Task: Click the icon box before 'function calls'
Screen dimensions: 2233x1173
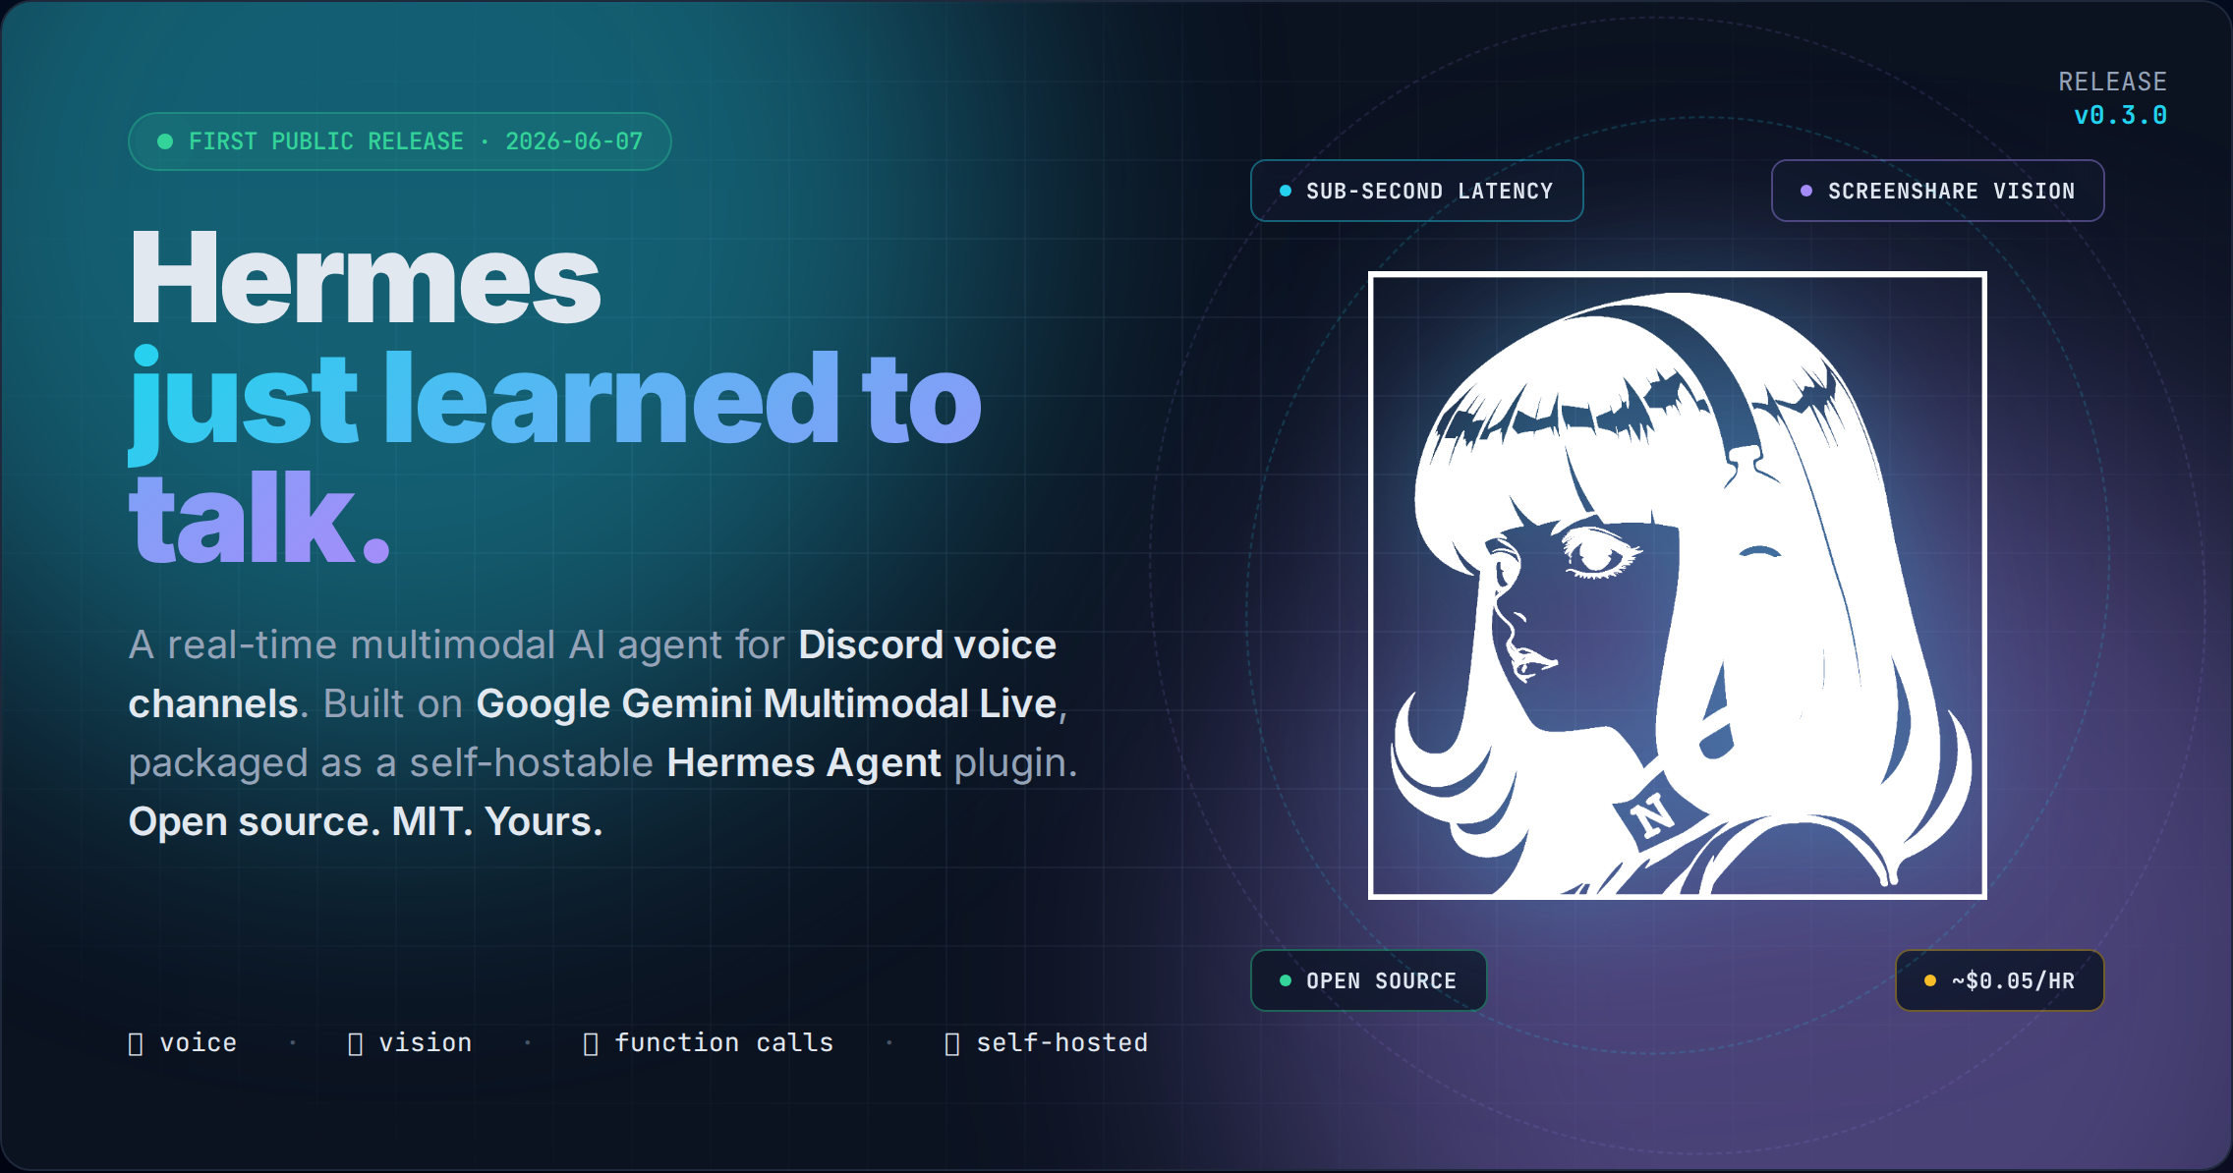Action: [591, 1043]
